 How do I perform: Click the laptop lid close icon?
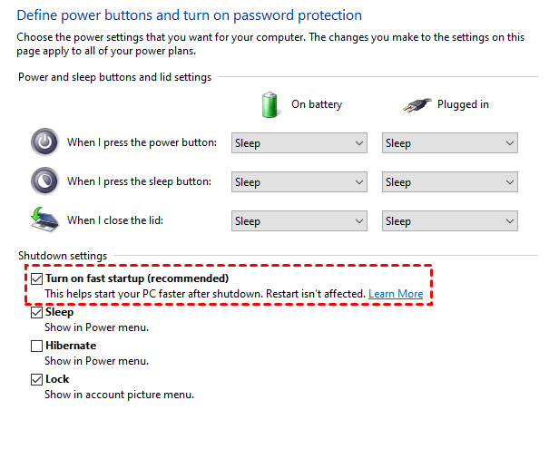44,220
